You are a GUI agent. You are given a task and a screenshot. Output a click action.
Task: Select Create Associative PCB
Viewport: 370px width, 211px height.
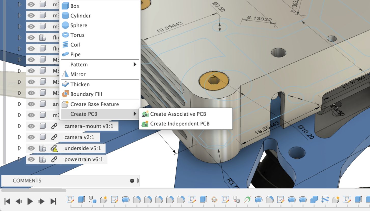click(178, 114)
